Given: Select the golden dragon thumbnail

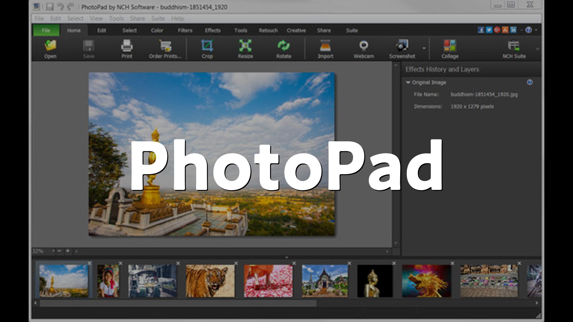Looking at the screenshot, I should pyautogui.click(x=426, y=281).
